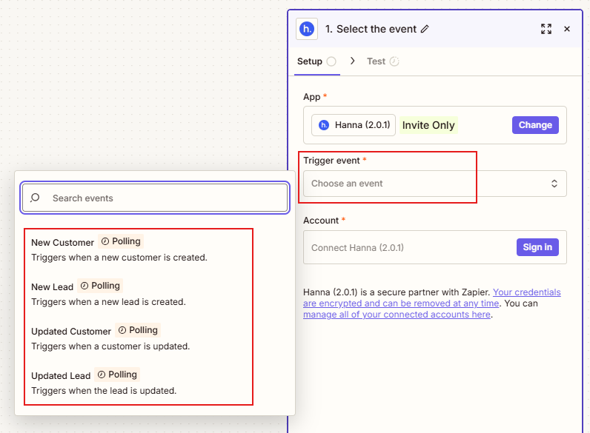The image size is (590, 433).
Task: Click the Test status clock icon
Action: pyautogui.click(x=394, y=61)
